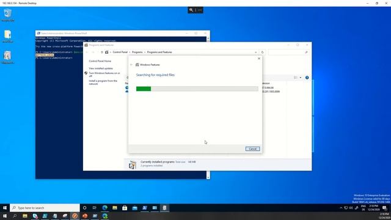Open the Action Center notifications icon

[x=385, y=208]
